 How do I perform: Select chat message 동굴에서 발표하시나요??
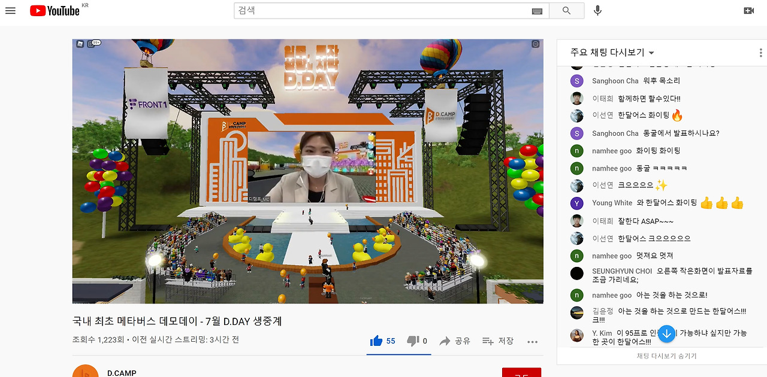[681, 133]
